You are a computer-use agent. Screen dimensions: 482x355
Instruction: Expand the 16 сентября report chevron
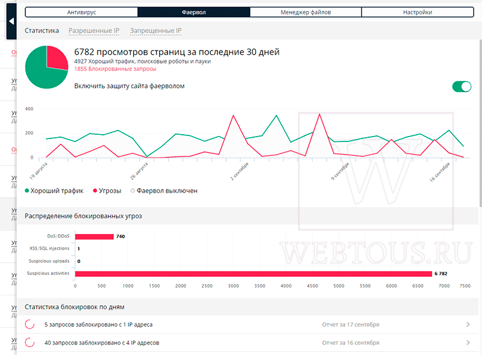(468, 342)
